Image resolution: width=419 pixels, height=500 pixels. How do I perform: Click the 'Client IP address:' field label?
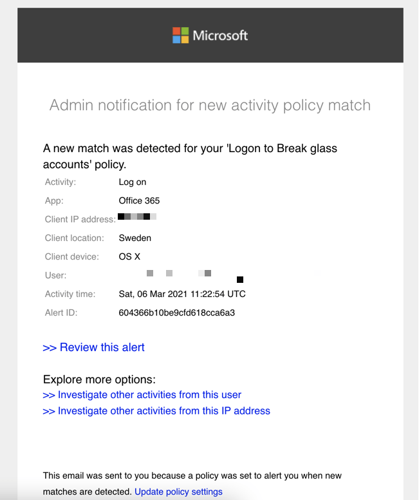click(80, 220)
